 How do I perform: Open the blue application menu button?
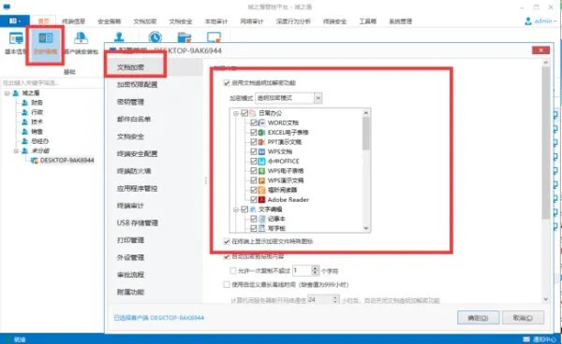click(x=14, y=21)
